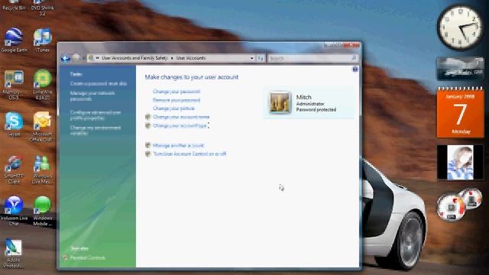Image resolution: width=489 pixels, height=275 pixels.
Task: Click the slideshow gadget photo in sidebar
Action: pos(460,162)
